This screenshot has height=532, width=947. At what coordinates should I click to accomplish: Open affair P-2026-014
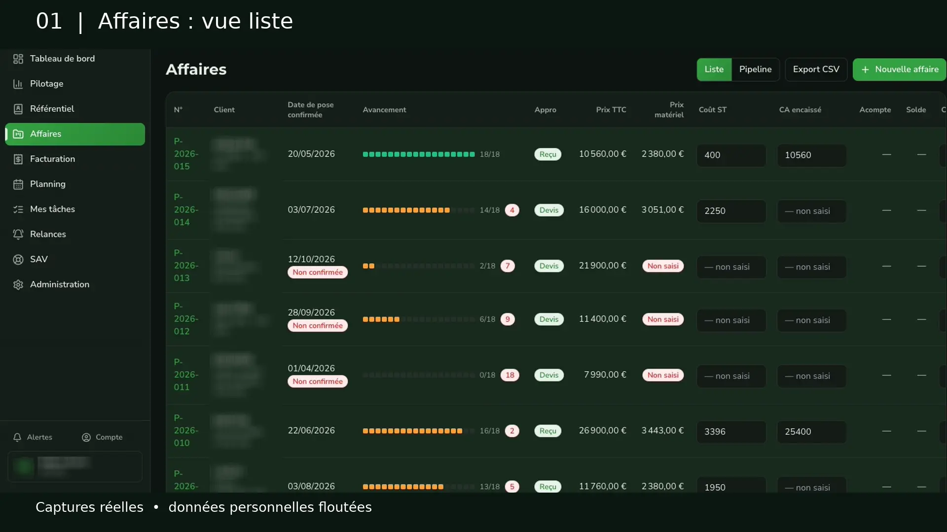[x=186, y=209]
